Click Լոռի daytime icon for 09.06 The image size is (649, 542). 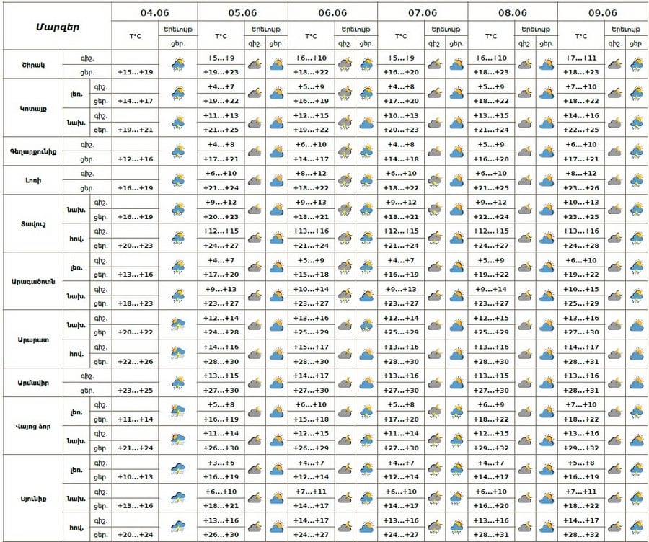636,181
